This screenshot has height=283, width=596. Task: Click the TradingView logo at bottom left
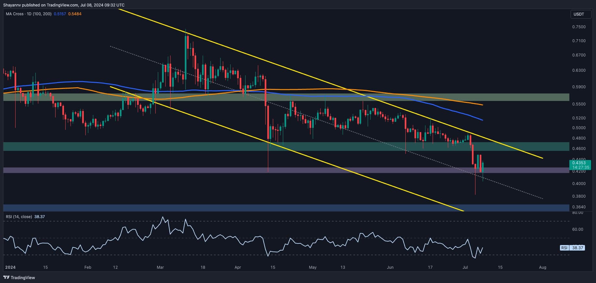tap(19, 277)
